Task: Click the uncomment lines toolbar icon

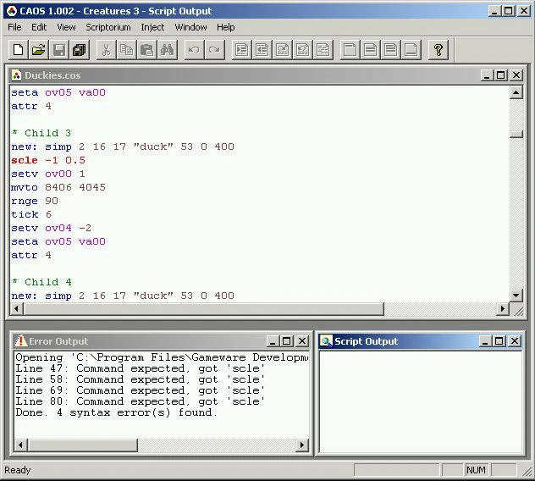Action: 303,50
